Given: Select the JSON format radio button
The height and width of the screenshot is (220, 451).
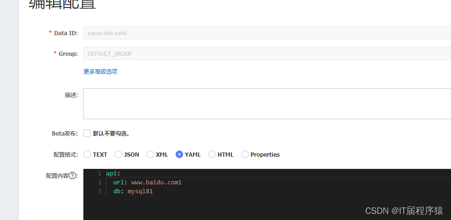Looking at the screenshot, I should click(118, 155).
